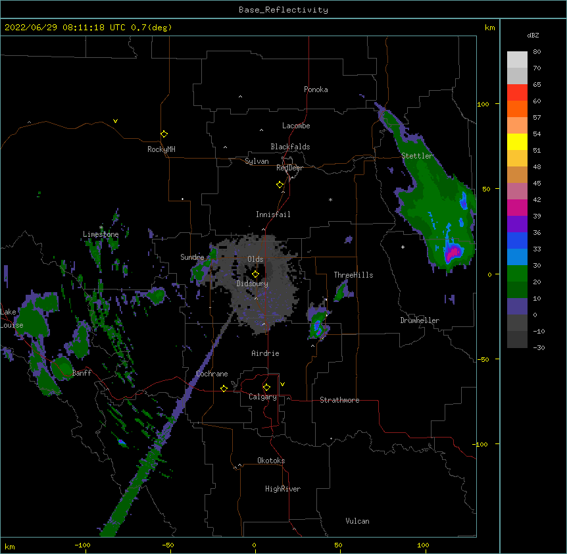Select the yellow diamond between Olds and Didsbury
Image resolution: width=567 pixels, height=554 pixels.
click(x=255, y=274)
